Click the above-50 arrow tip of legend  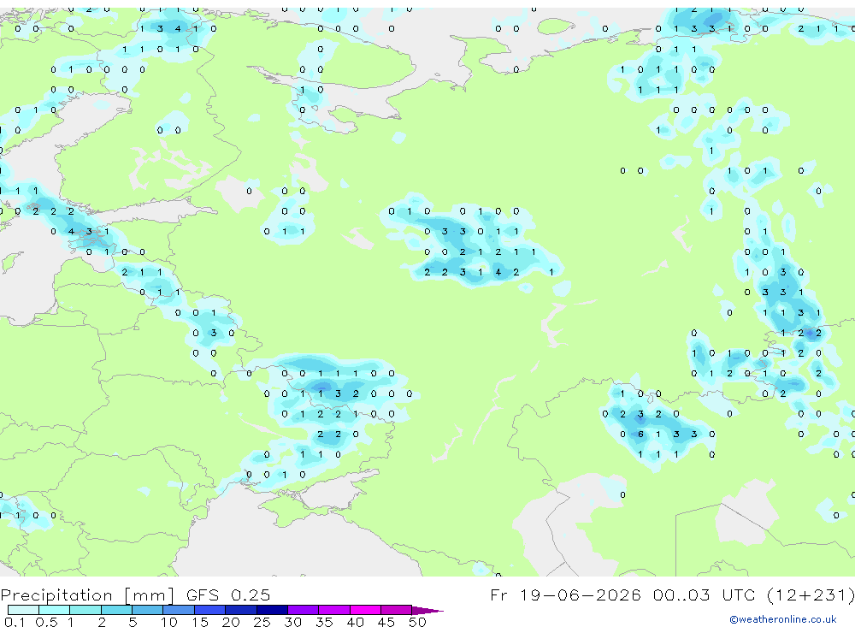click(x=427, y=610)
